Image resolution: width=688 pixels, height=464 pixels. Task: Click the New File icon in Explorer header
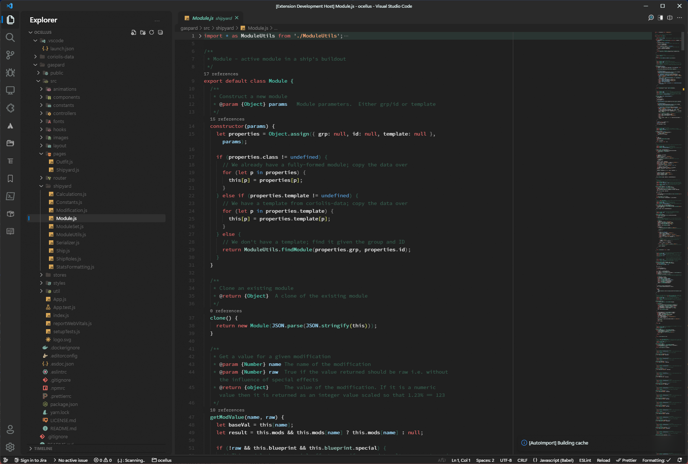pos(134,32)
